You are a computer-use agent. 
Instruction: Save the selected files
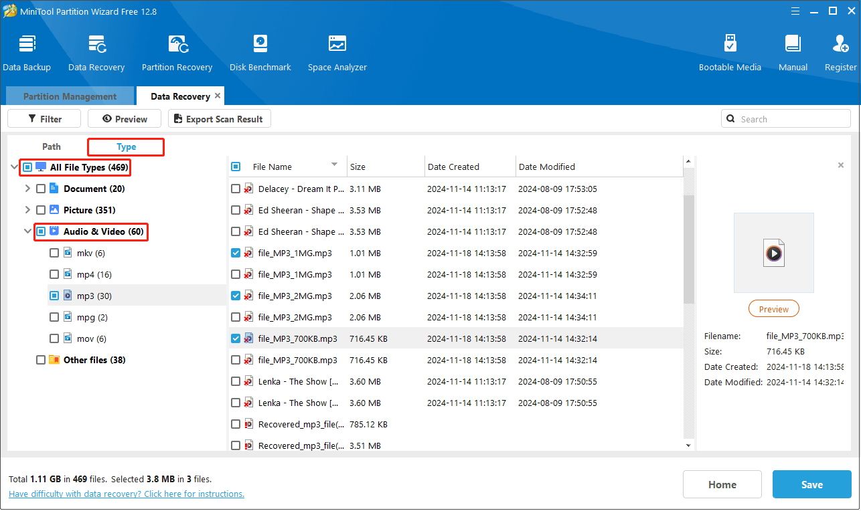click(x=811, y=484)
